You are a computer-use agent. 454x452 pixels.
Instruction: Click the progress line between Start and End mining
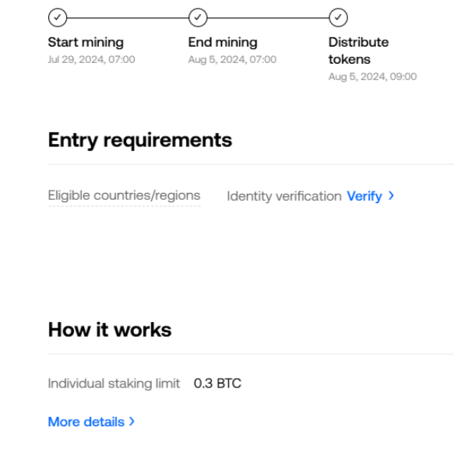pos(128,18)
